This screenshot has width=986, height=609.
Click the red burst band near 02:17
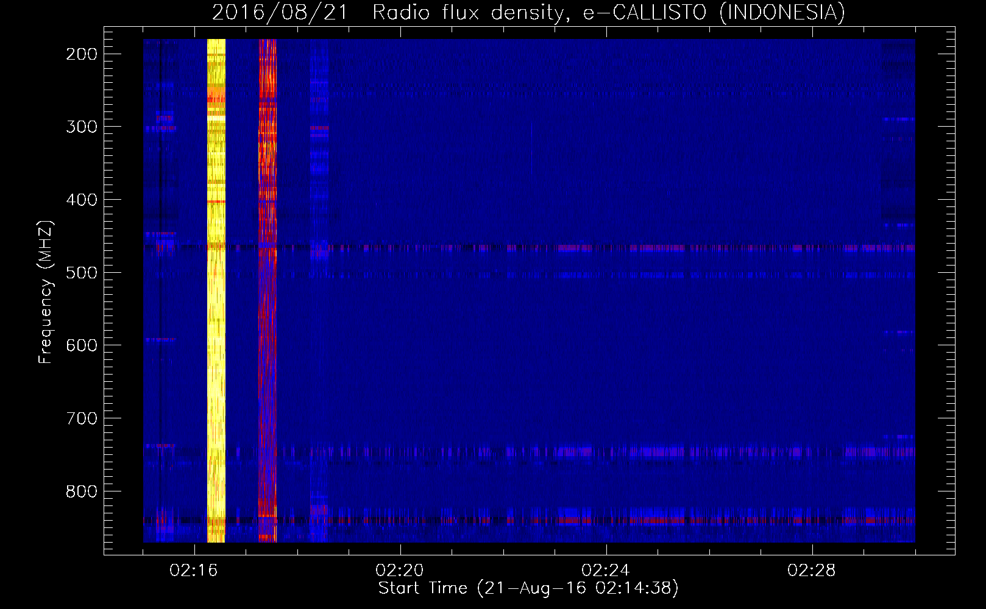(268, 290)
